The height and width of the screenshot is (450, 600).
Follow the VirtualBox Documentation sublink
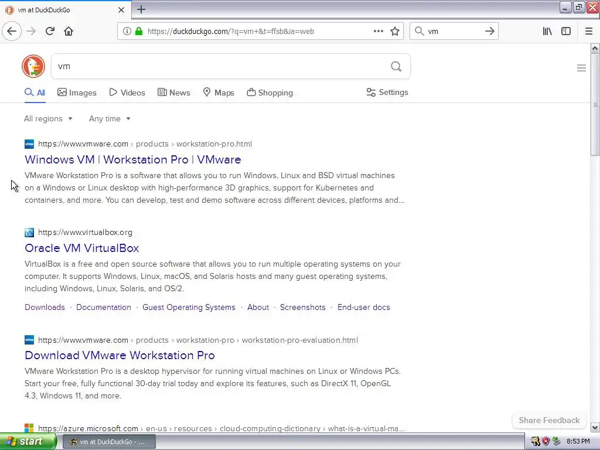click(104, 307)
